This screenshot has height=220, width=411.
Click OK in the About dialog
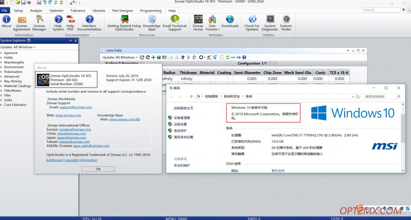98,169
